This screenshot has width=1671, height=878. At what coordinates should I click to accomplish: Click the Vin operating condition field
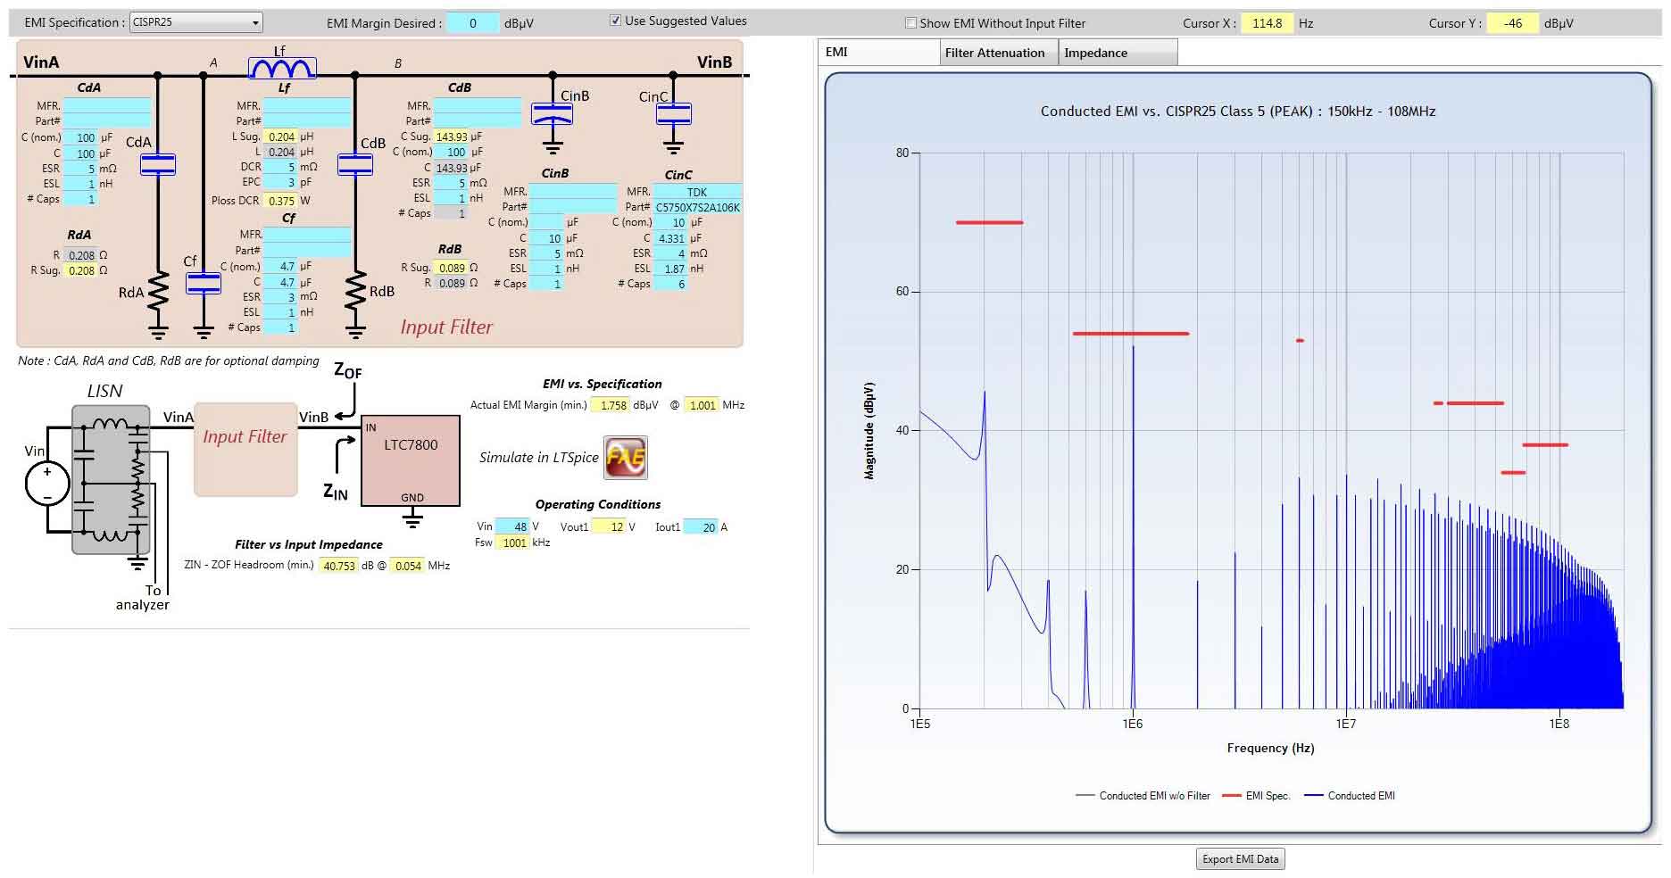point(512,527)
